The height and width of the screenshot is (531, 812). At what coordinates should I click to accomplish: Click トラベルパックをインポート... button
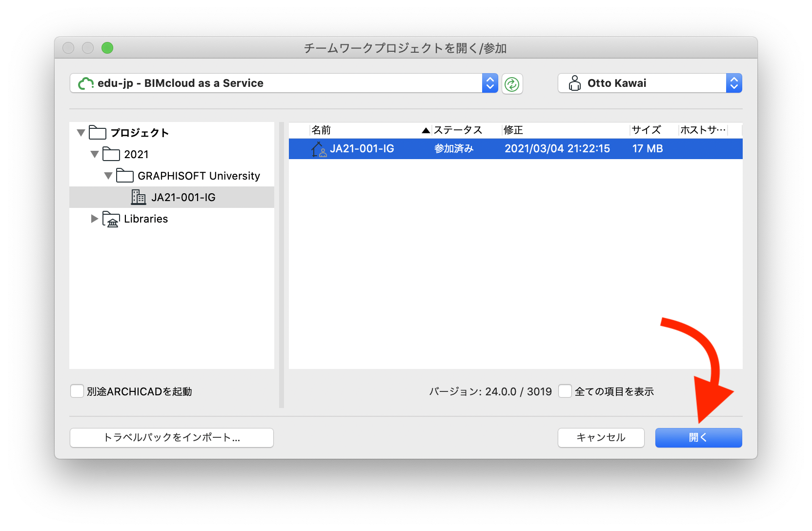point(172,438)
